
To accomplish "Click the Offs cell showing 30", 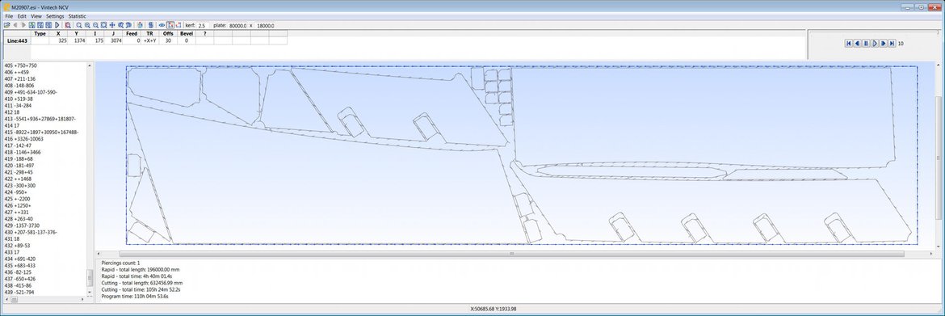I will pyautogui.click(x=168, y=41).
